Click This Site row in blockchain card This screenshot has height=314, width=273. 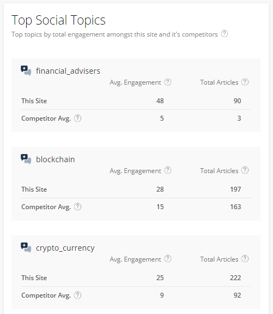click(136, 189)
